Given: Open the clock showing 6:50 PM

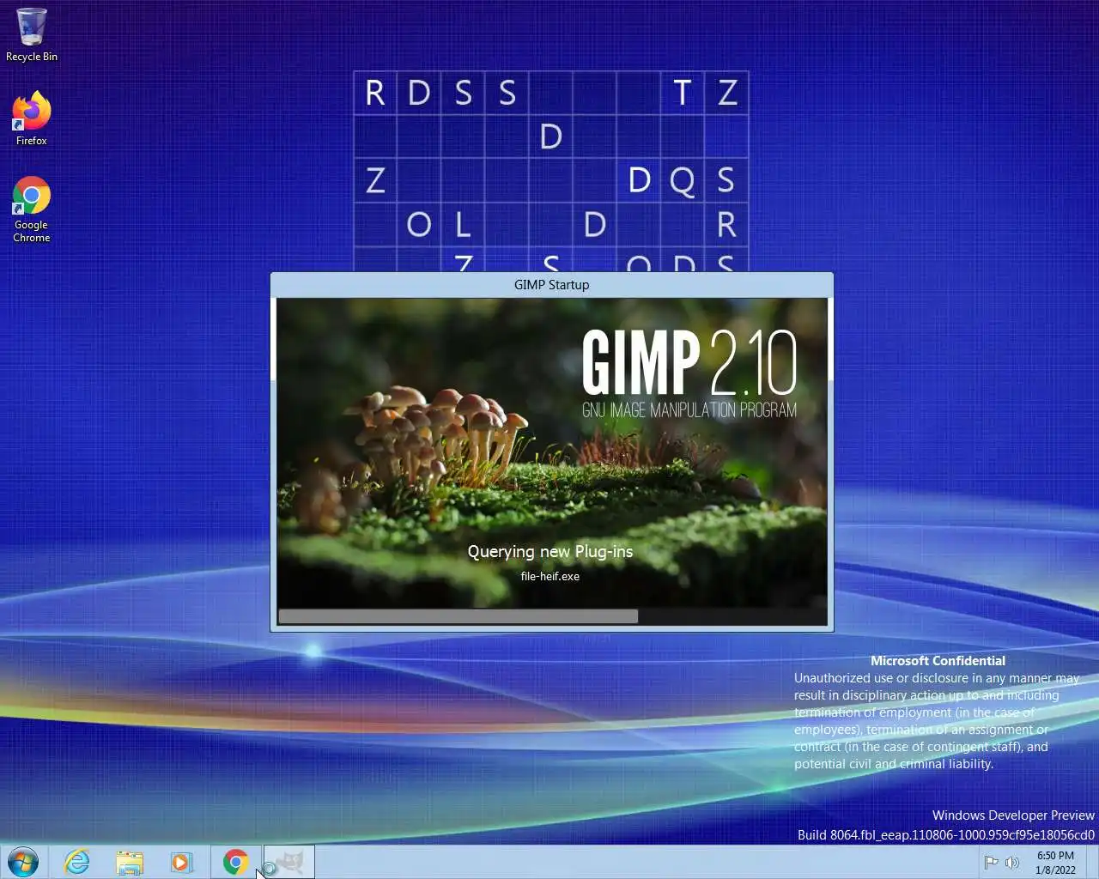Looking at the screenshot, I should 1055,863.
